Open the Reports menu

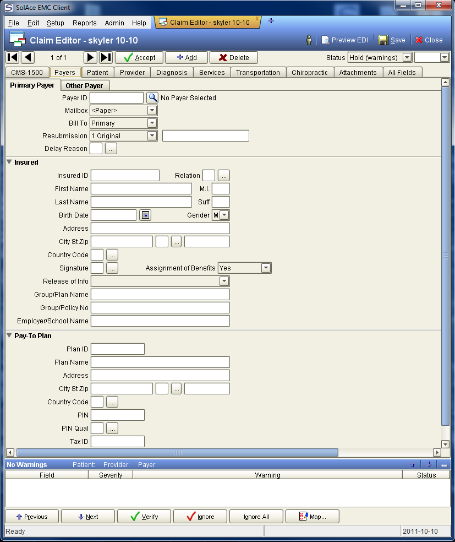coord(85,23)
